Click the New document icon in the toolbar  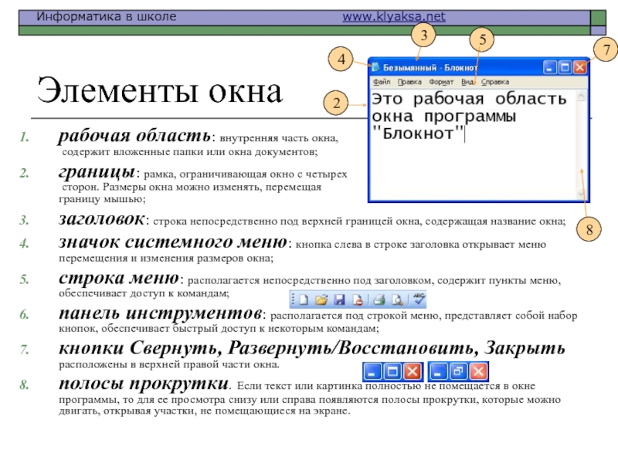(304, 299)
